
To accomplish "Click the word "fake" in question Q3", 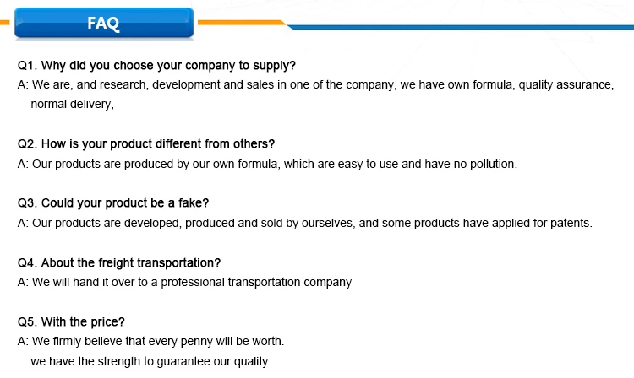I will [190, 203].
